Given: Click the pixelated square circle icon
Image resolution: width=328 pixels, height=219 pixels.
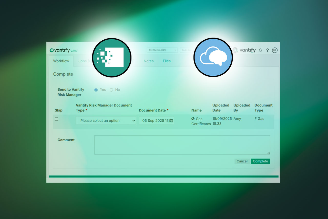Looking at the screenshot, I should (x=111, y=57).
